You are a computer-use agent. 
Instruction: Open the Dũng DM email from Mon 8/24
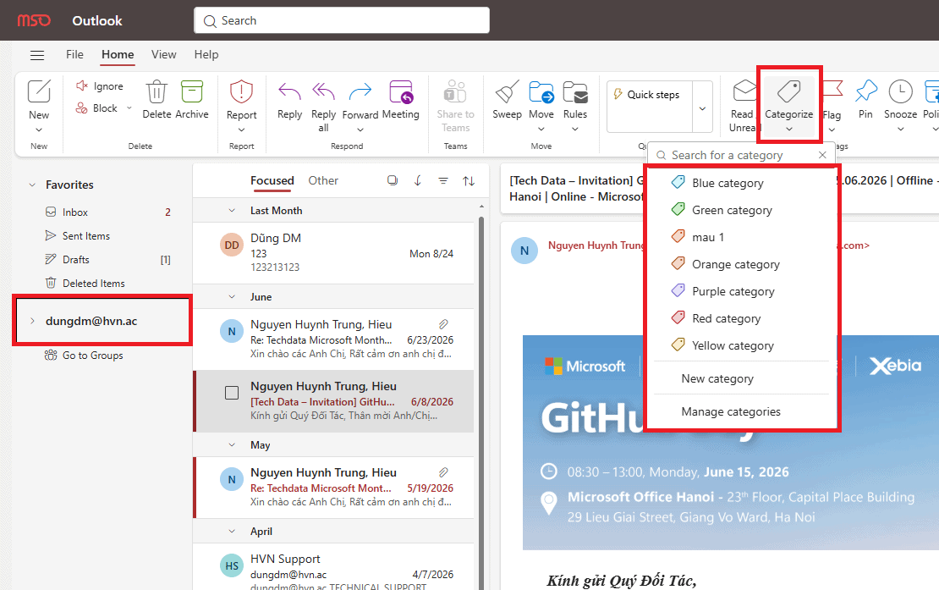click(x=333, y=253)
